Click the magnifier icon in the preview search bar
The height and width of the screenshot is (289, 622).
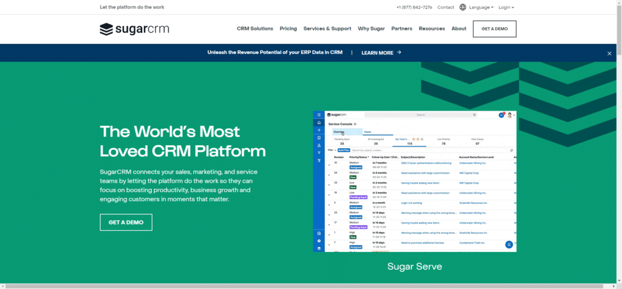(474, 115)
